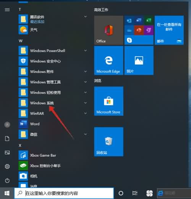Open the Microsoft Store tile

coord(108,101)
